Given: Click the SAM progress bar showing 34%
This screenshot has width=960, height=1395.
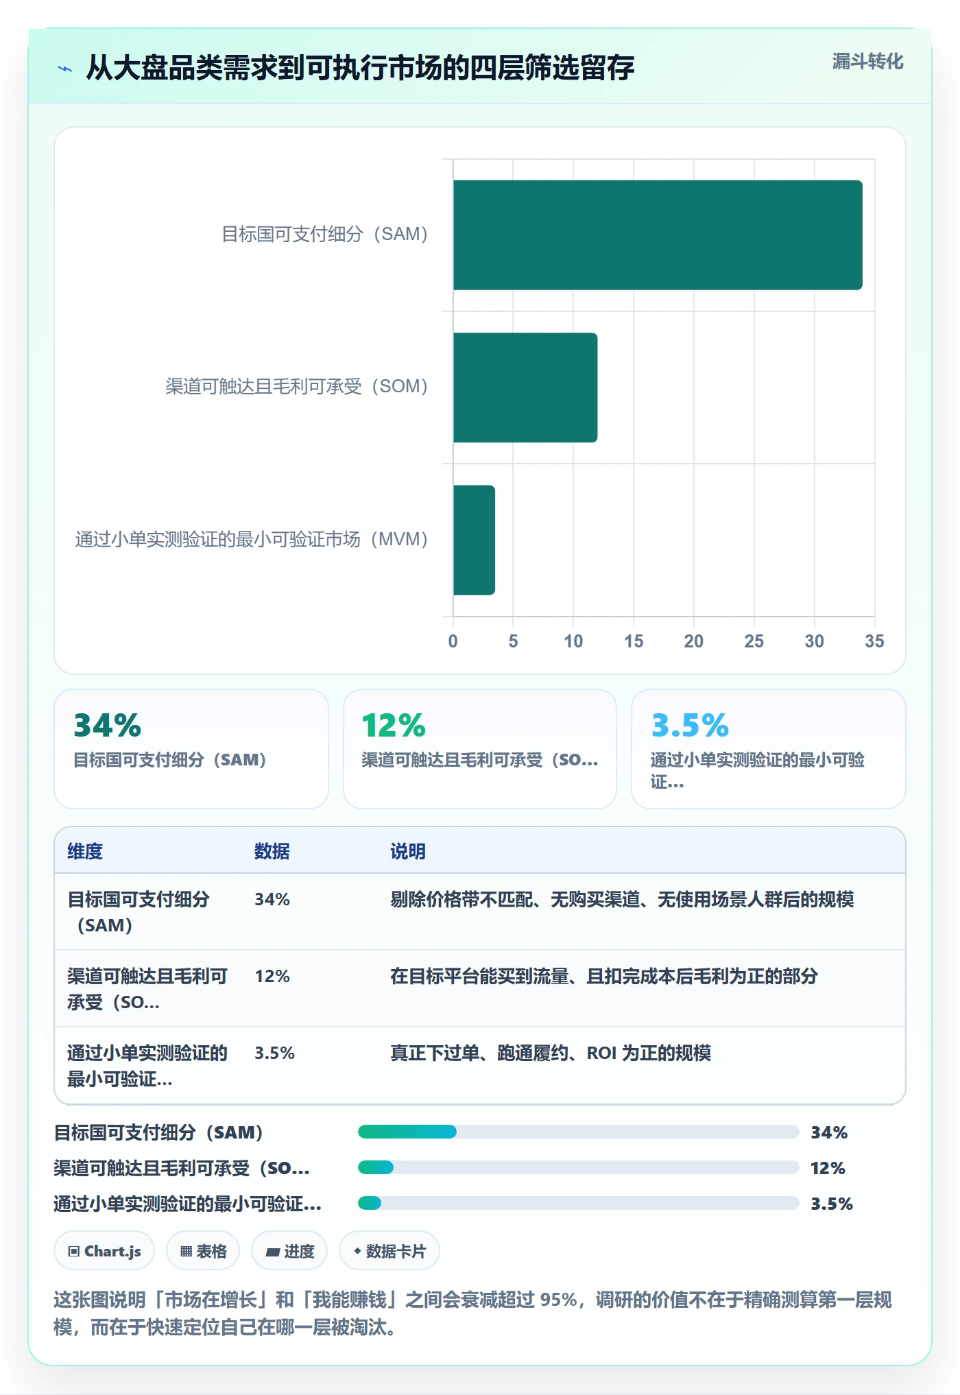Looking at the screenshot, I should [578, 1132].
